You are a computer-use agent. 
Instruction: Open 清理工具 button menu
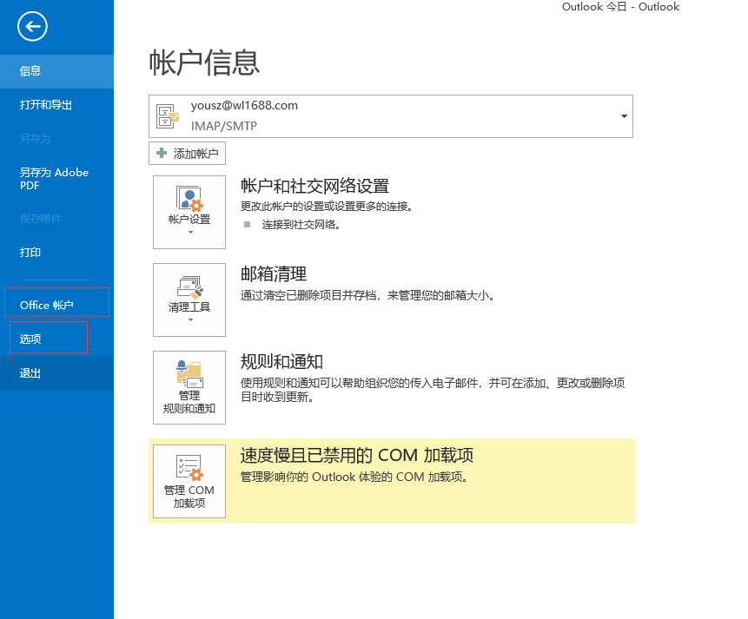(189, 300)
